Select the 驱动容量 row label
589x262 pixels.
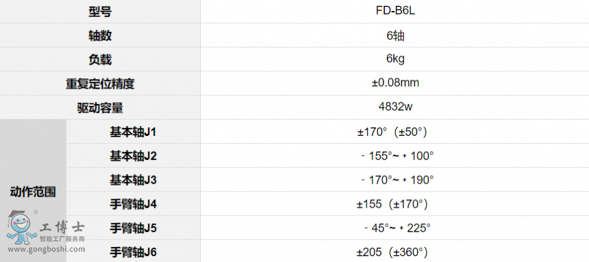99,107
